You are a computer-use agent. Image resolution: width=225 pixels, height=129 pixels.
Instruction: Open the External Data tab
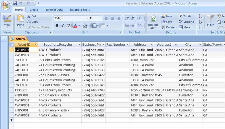click(54, 10)
